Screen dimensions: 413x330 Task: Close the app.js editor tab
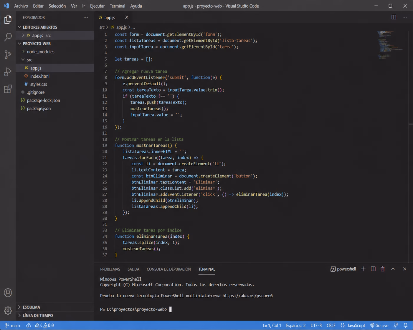[127, 17]
